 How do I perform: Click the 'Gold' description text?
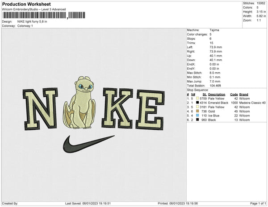point(211,111)
